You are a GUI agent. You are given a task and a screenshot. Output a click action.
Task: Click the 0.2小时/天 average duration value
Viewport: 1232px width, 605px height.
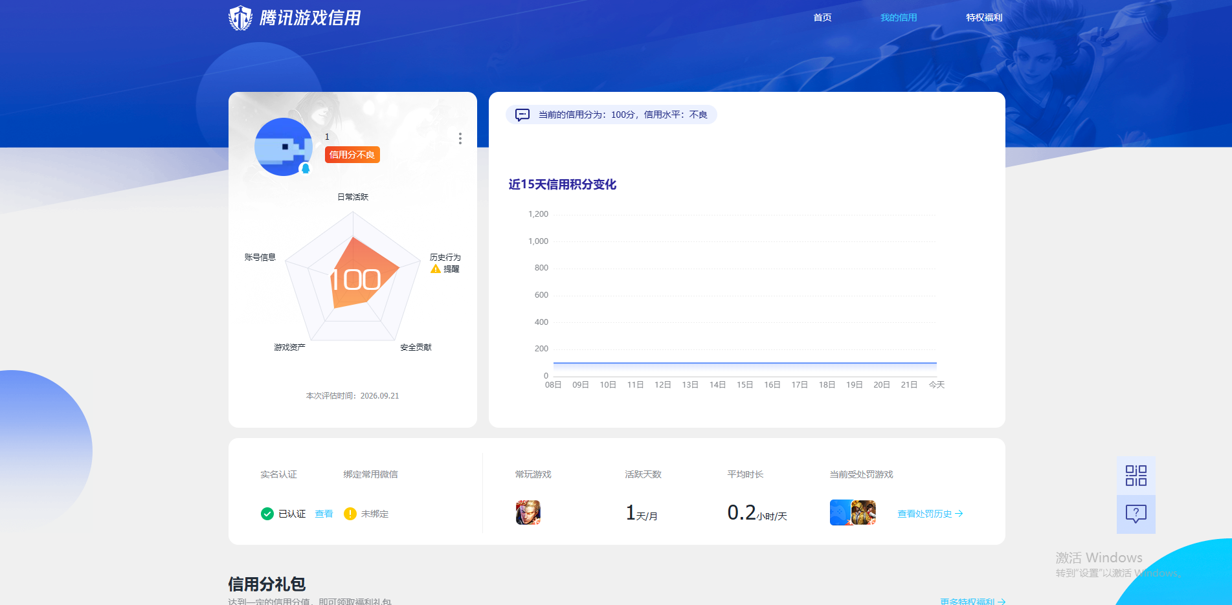pos(757,513)
